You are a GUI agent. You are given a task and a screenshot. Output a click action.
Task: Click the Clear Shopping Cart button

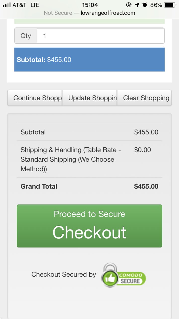click(x=144, y=98)
